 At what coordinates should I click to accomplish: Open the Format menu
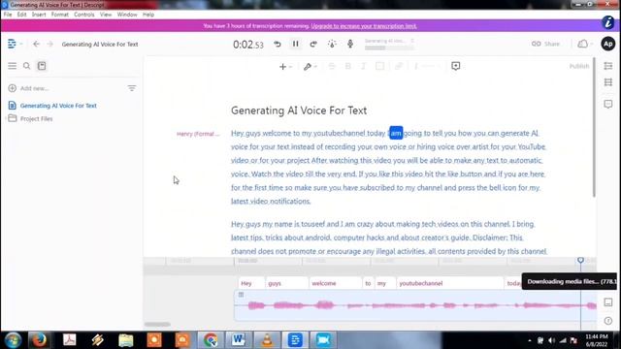(60, 15)
